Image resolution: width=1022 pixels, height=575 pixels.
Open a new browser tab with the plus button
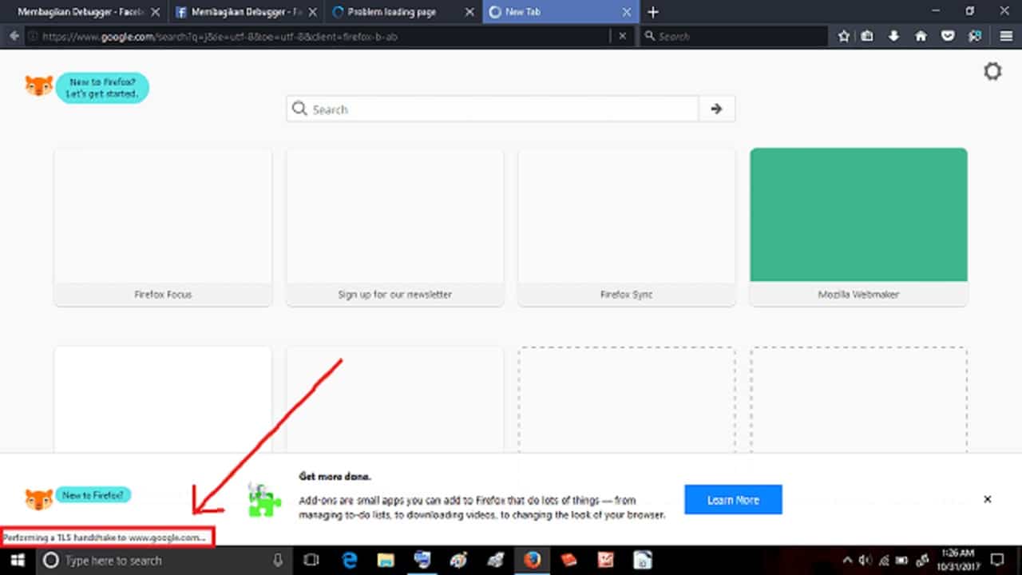pos(653,11)
